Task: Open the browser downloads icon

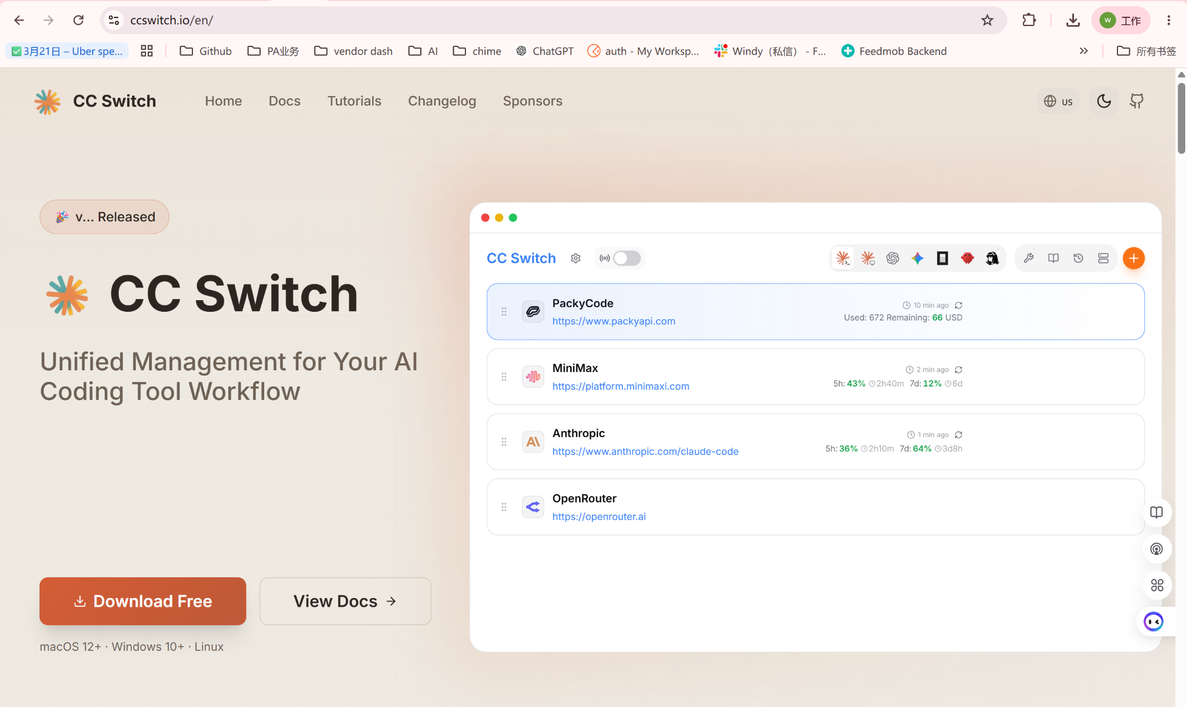Action: click(1073, 20)
